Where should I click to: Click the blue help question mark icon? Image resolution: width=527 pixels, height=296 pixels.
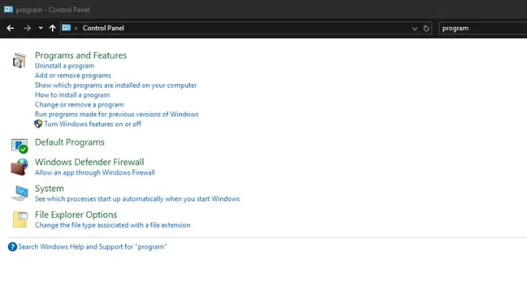coord(12,247)
